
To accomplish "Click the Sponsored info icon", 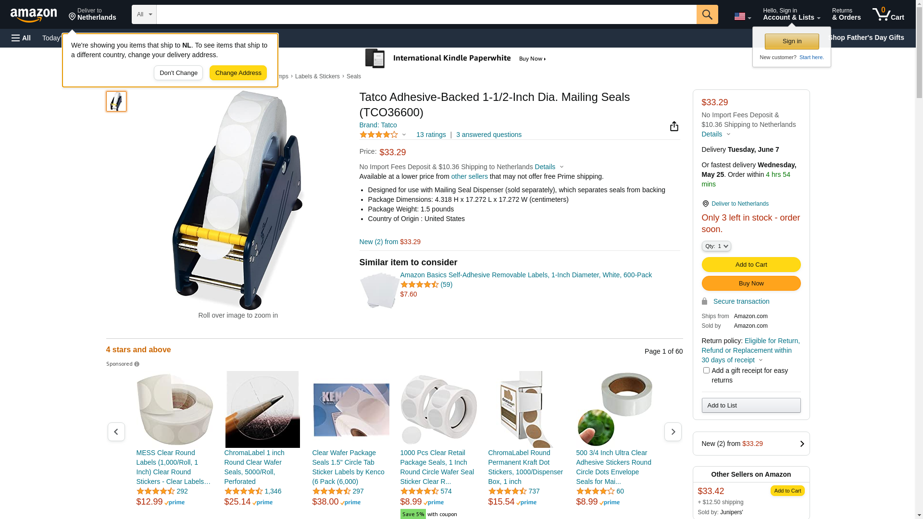I will [137, 364].
